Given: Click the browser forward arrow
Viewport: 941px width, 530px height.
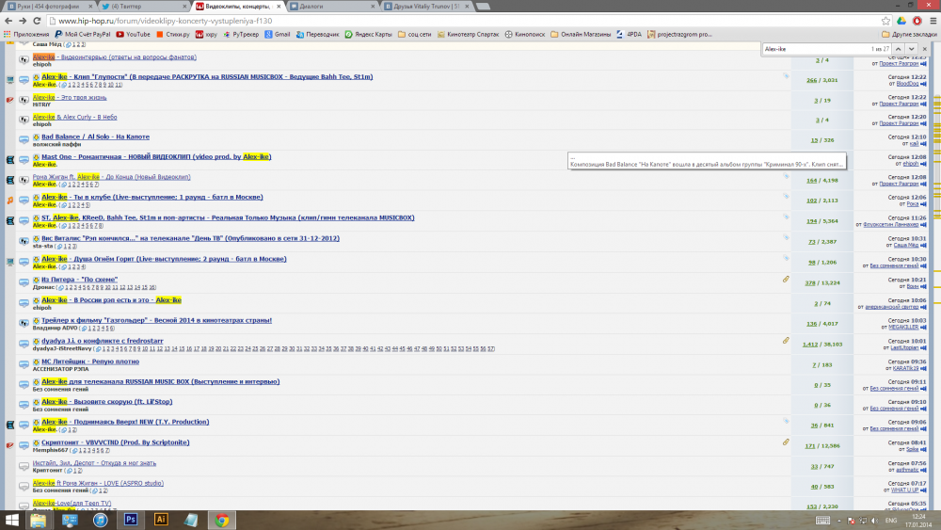Looking at the screenshot, I should click(x=23, y=21).
